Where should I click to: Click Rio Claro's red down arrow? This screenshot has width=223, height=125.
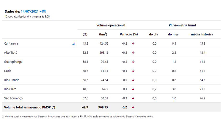tap(133, 89)
